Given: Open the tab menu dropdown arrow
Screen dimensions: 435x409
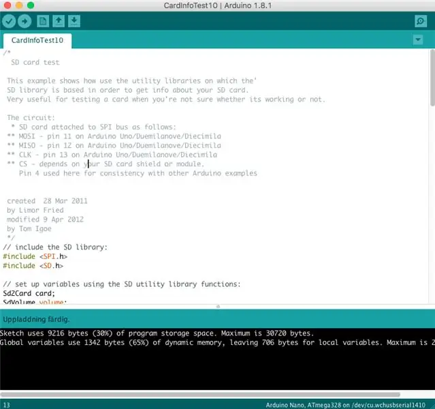Looking at the screenshot, I should click(x=418, y=40).
